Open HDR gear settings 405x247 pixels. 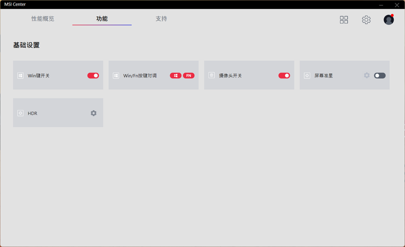click(x=93, y=113)
